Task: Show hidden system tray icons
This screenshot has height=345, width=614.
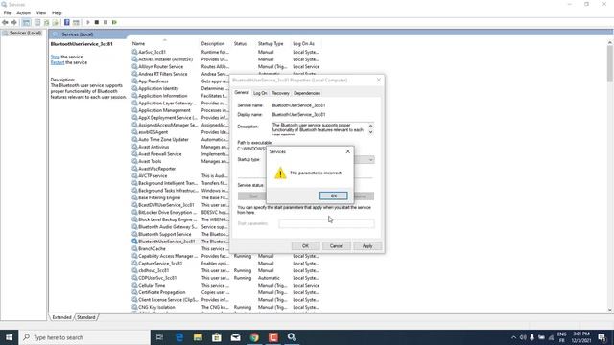Action: 514,337
